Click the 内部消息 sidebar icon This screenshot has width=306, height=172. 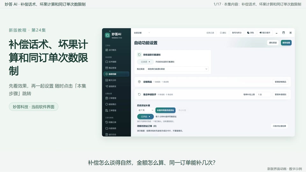(x=106, y=128)
